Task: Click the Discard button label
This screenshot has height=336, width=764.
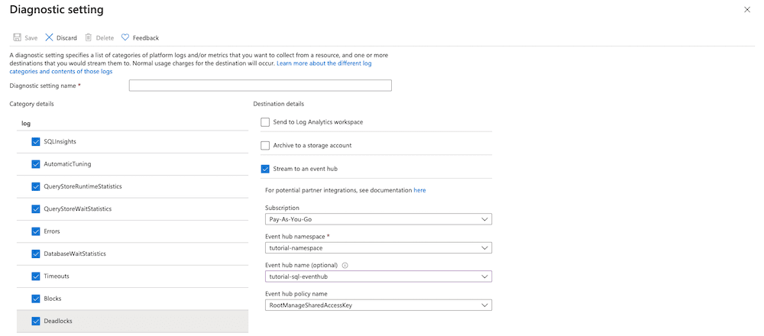Action: coord(66,38)
